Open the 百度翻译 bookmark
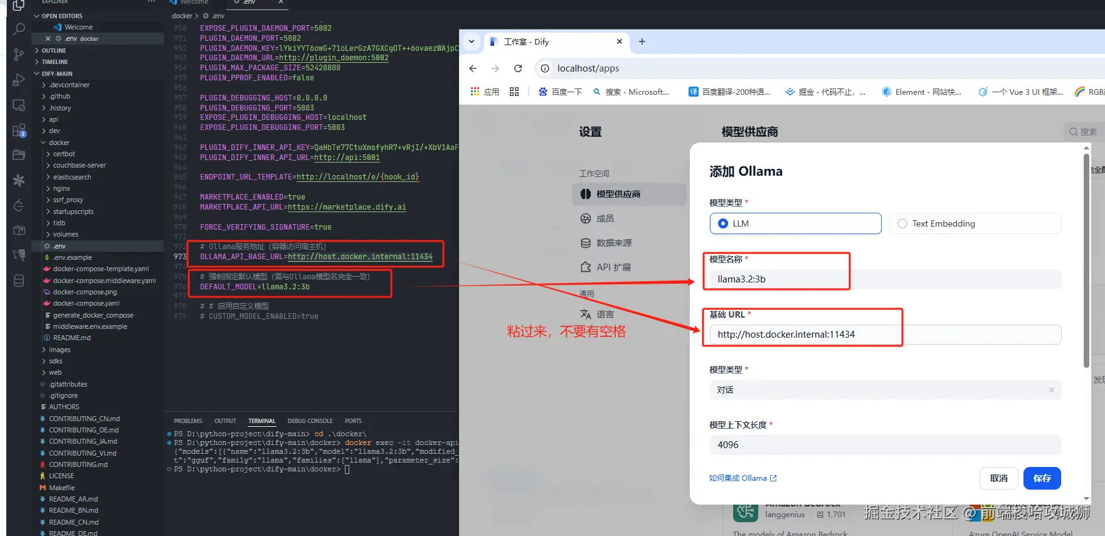This screenshot has height=536, width=1105. tap(729, 92)
